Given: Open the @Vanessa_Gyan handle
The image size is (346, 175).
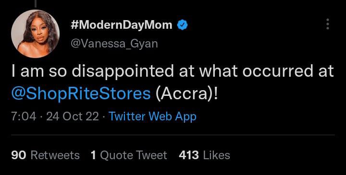Looking at the screenshot, I should click(114, 43).
